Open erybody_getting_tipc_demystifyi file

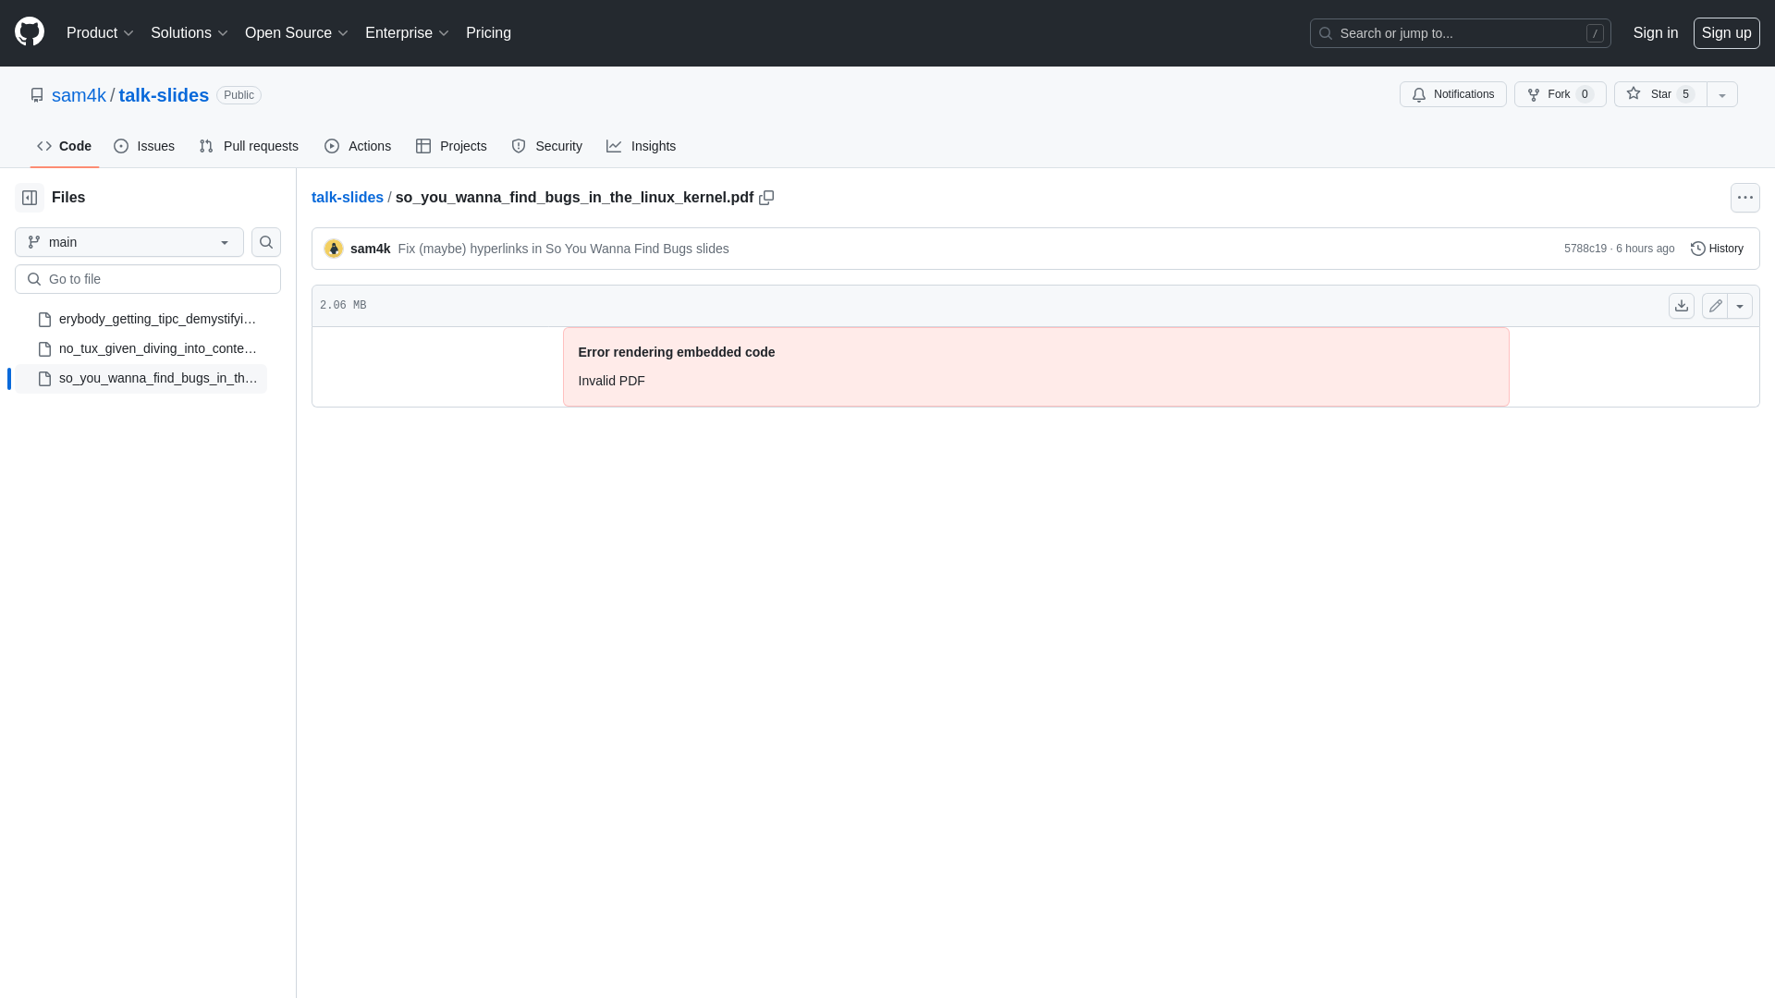click(x=141, y=319)
